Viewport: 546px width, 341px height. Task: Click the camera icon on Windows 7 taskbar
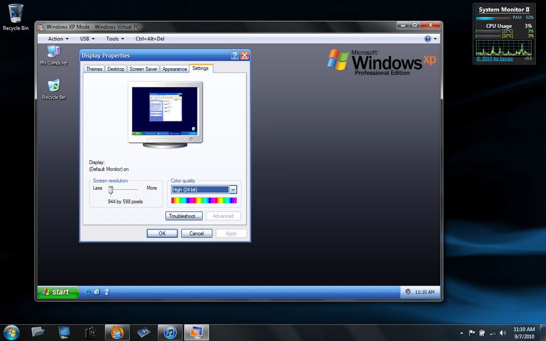click(x=91, y=332)
